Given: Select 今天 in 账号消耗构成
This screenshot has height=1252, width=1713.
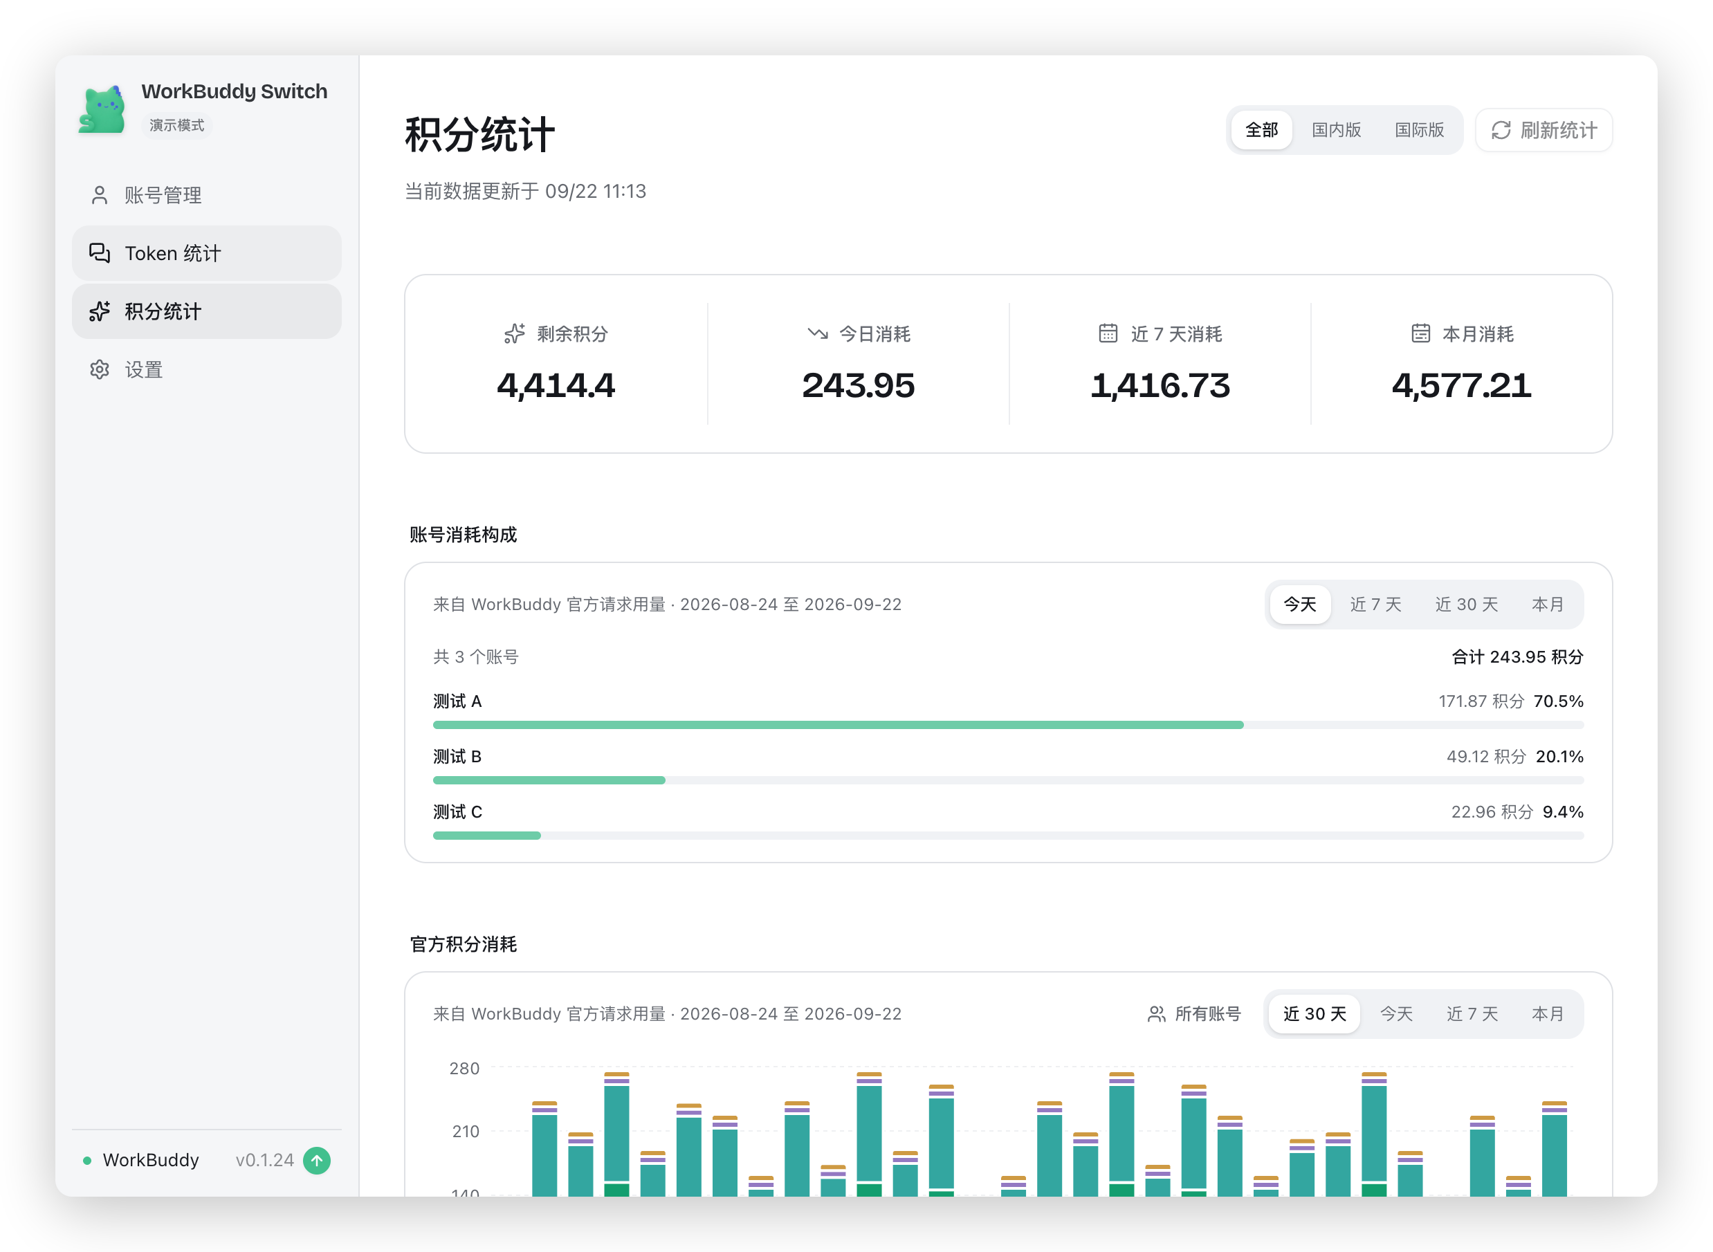Looking at the screenshot, I should click(x=1300, y=605).
